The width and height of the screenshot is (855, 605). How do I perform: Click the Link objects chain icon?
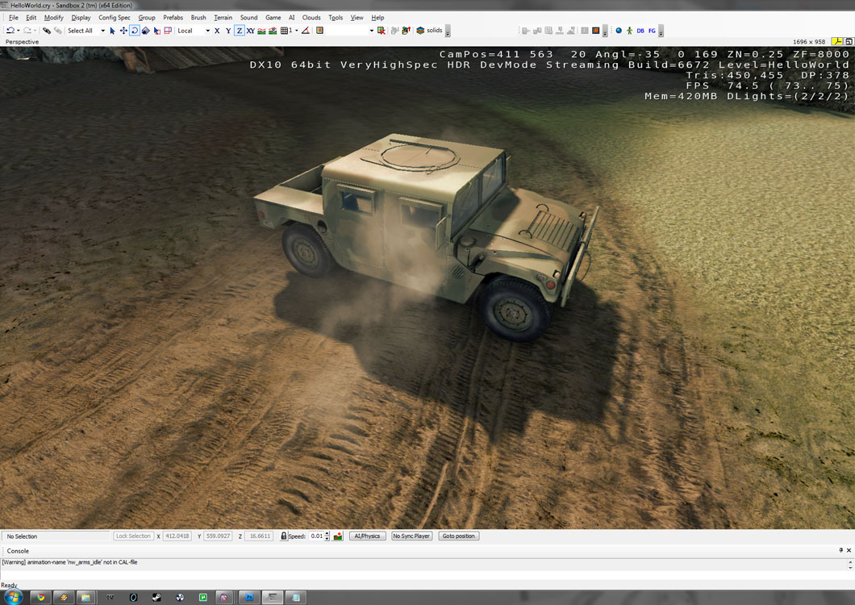(x=46, y=31)
